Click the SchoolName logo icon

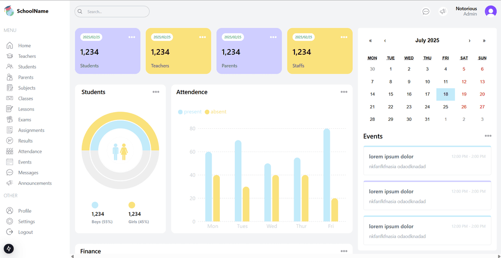click(x=9, y=11)
